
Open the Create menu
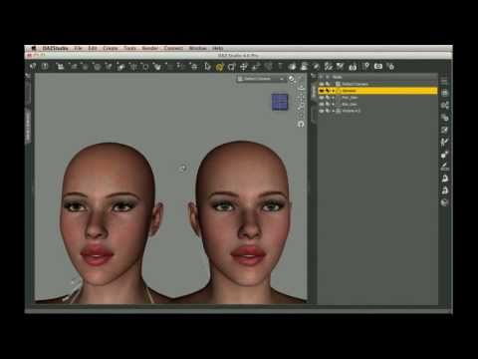click(111, 48)
